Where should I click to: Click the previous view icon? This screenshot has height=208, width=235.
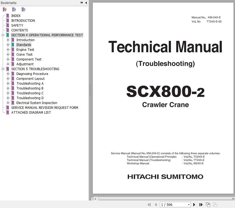(x=208, y=205)
